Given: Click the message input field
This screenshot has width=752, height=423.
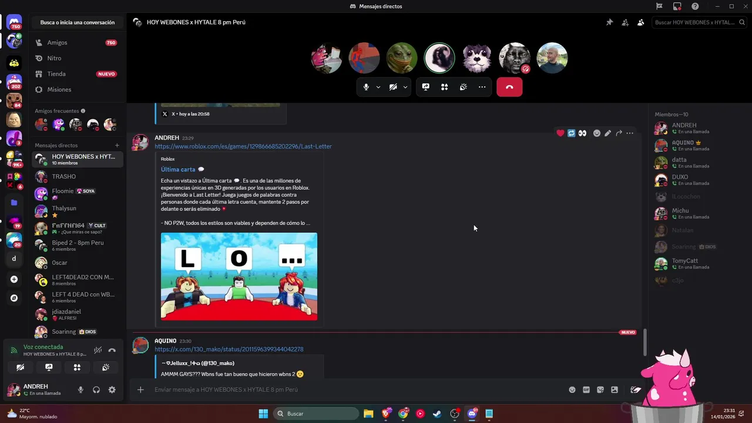Looking at the screenshot, I should tap(357, 390).
